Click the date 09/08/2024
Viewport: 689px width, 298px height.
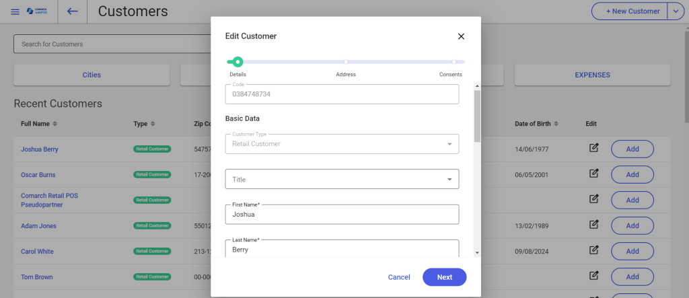tap(532, 252)
